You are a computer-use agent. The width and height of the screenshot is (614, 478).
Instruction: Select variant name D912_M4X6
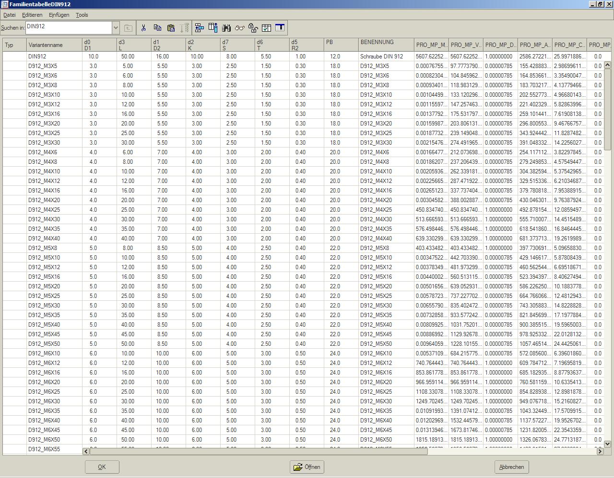43,152
